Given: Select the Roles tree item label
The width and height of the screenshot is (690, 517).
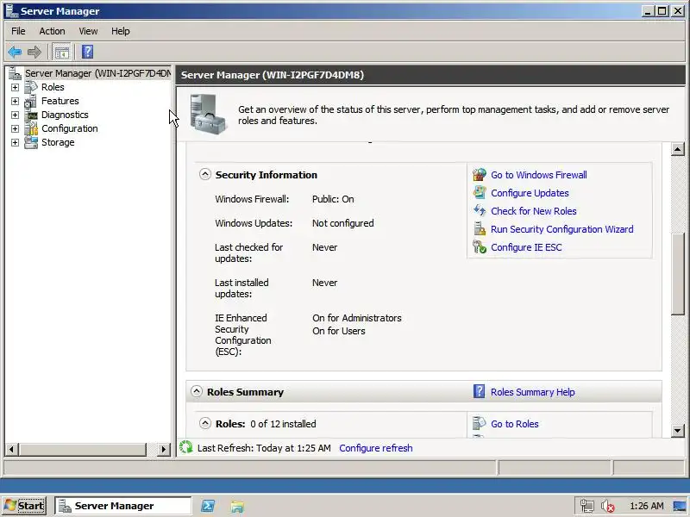Looking at the screenshot, I should (53, 87).
